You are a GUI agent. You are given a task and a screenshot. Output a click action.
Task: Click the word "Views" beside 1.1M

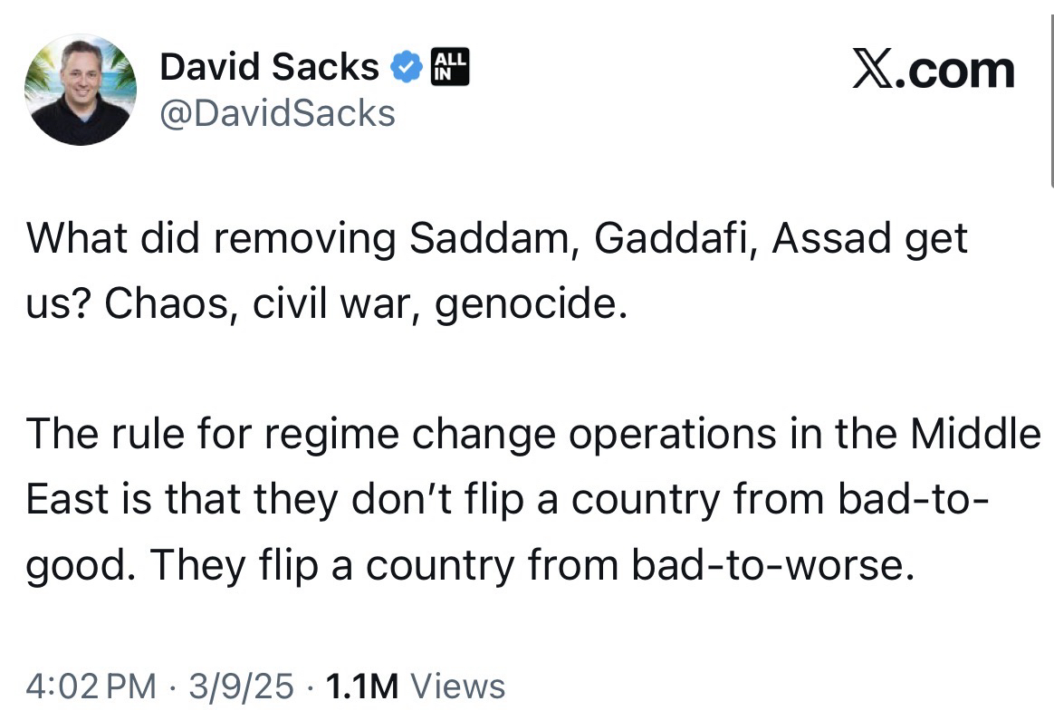coord(457,685)
